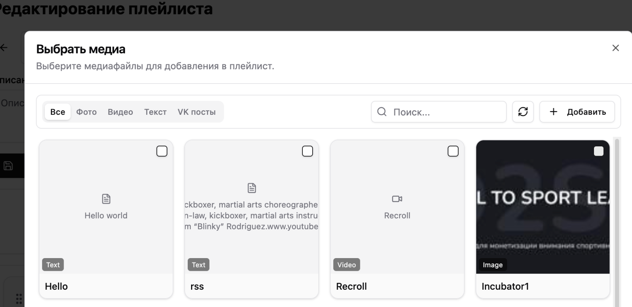632x307 pixels.
Task: Click the camera icon on Recroll card
Action: [x=397, y=199]
